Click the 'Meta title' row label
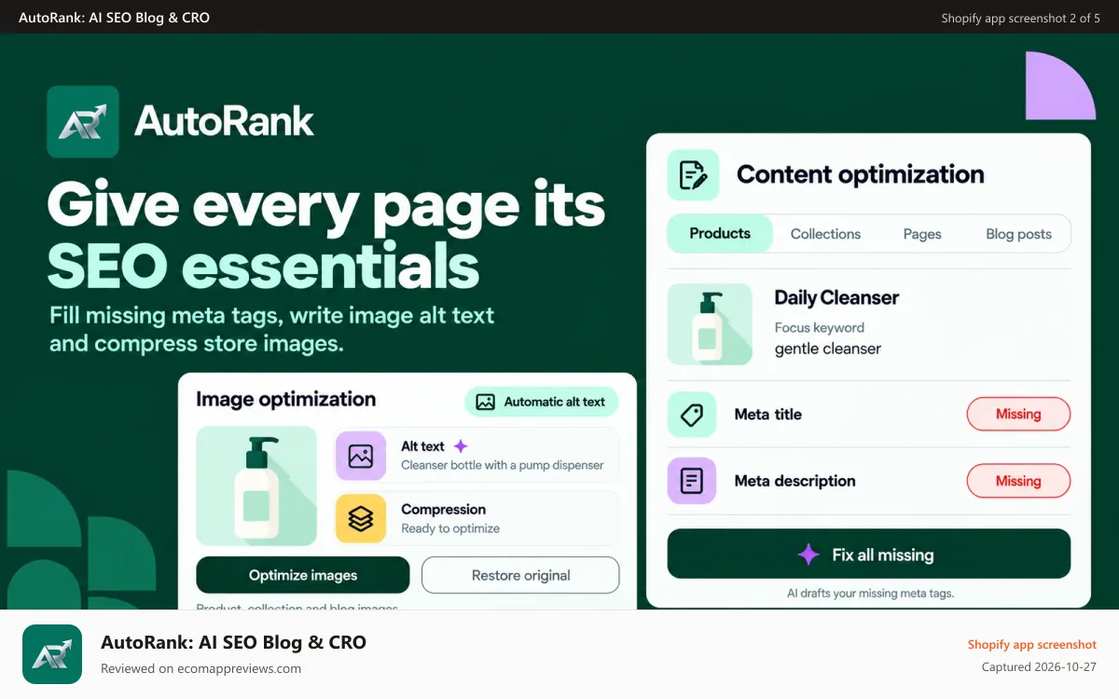1119x699 pixels. tap(767, 415)
